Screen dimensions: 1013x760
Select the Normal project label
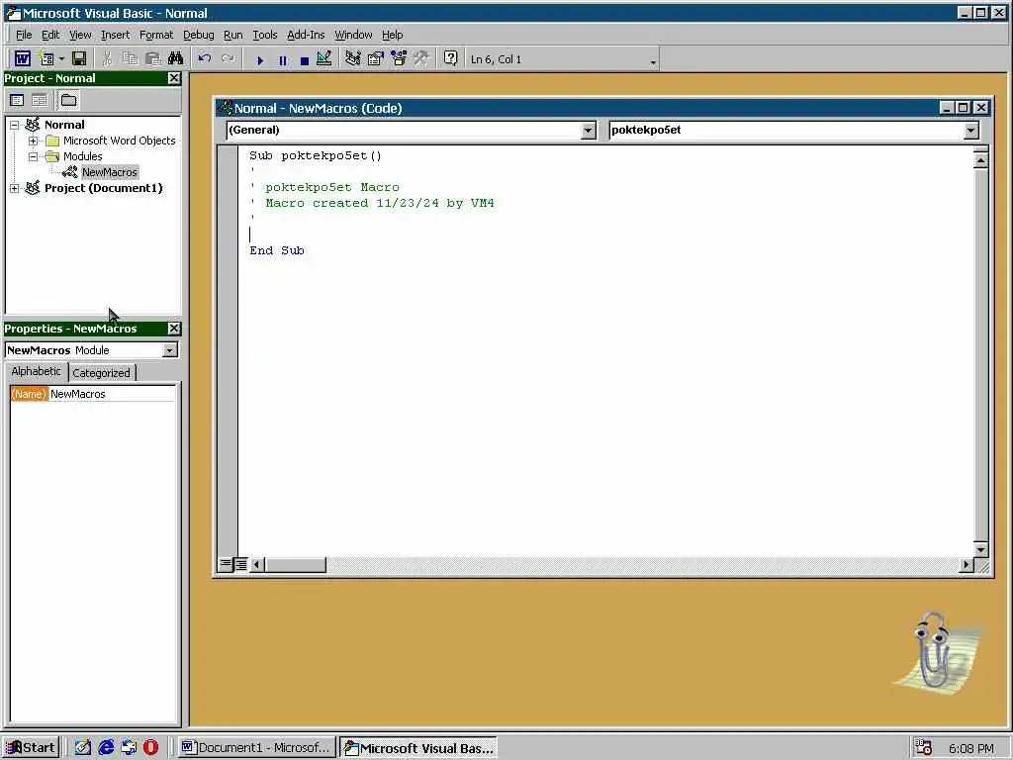(64, 125)
